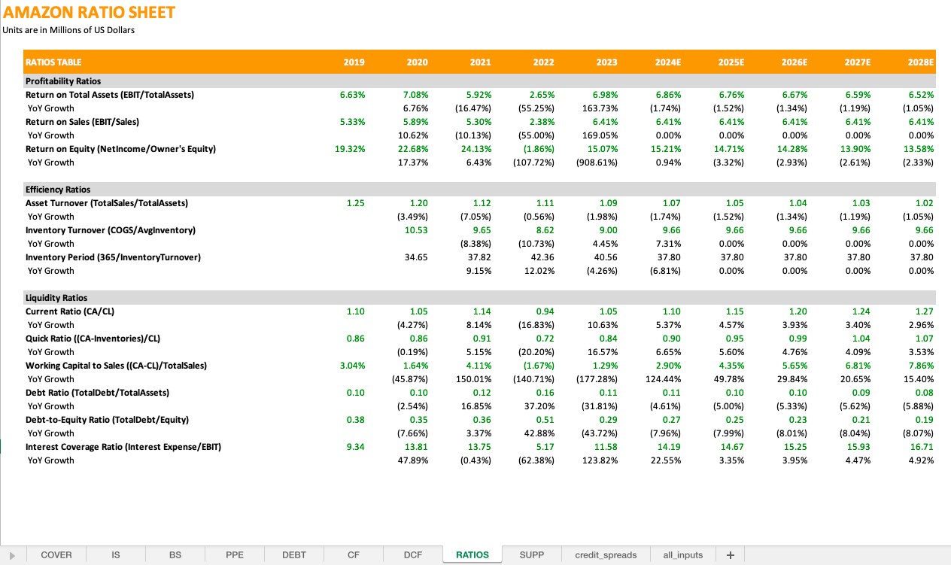The image size is (951, 565).
Task: Select the active RATIOS sheet tab
Action: coord(472,555)
